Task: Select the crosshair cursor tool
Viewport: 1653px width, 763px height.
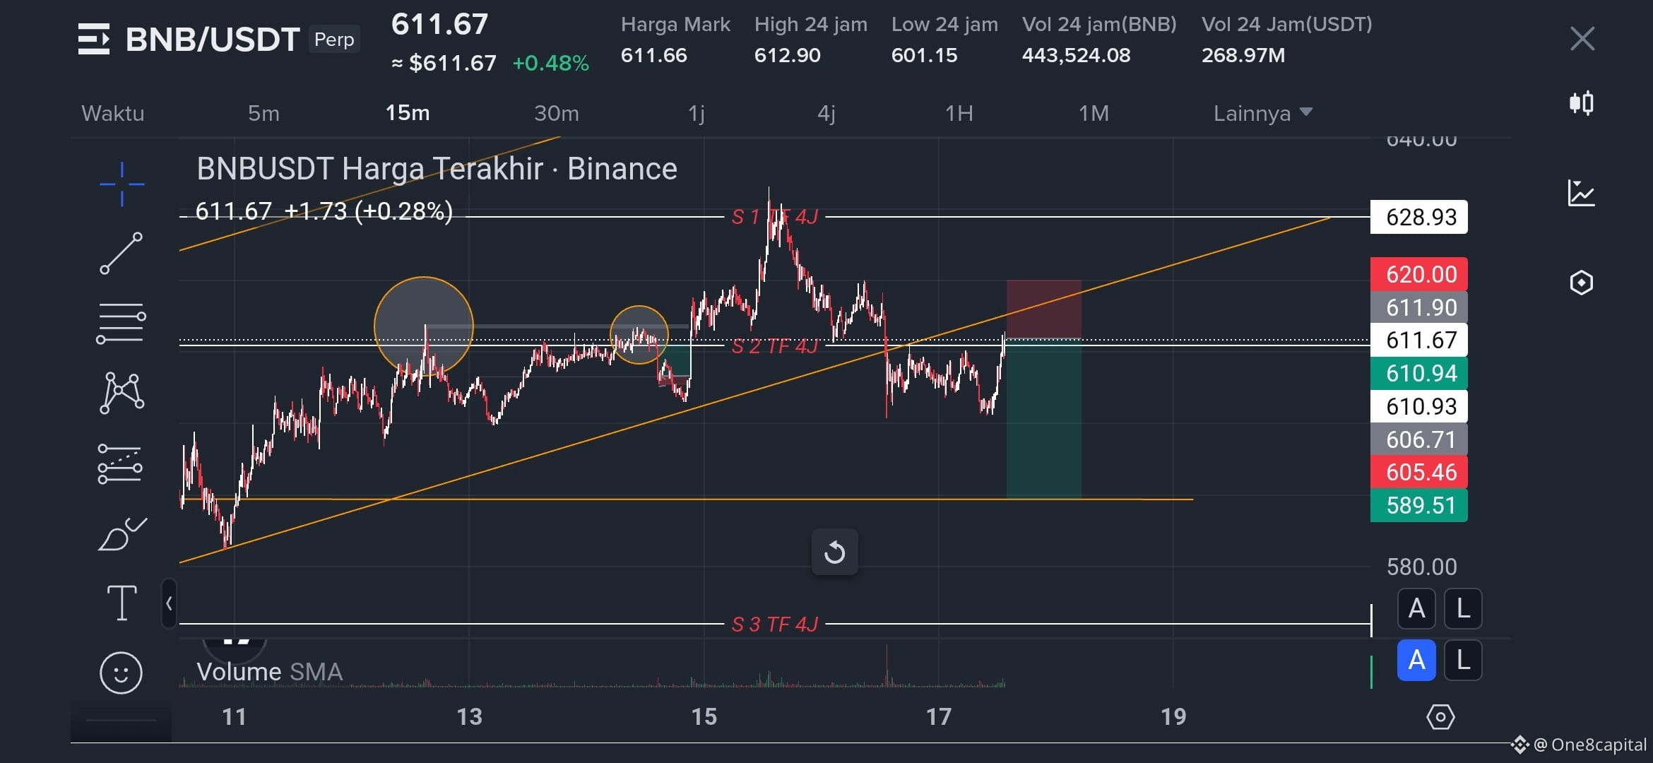Action: pyautogui.click(x=122, y=184)
